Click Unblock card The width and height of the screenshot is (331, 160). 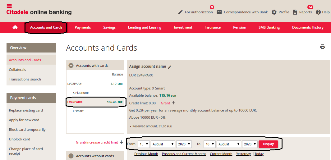(x=19, y=139)
